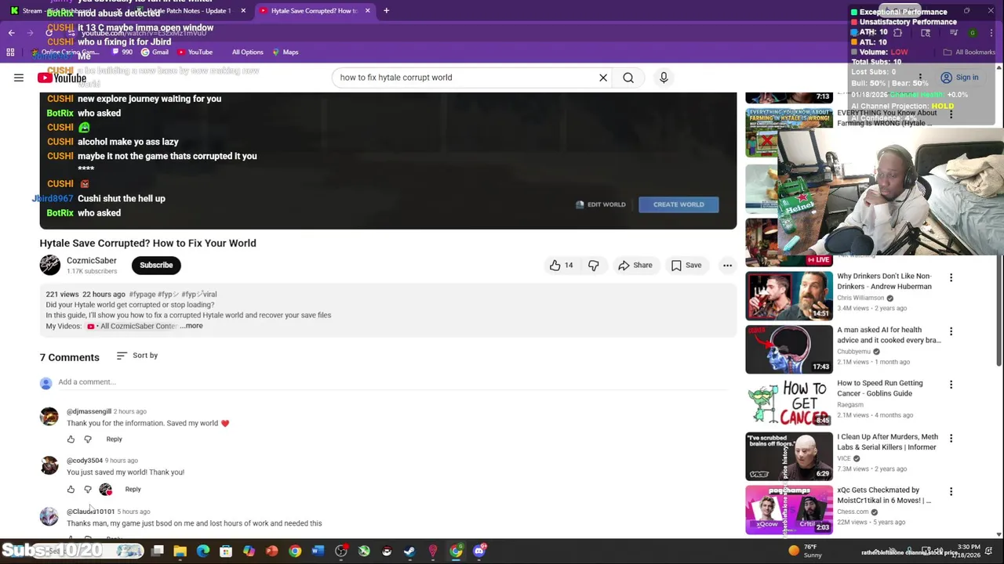Screen dimensions: 1004x564
Task: Clear the search query with the X
Action: [603, 78]
